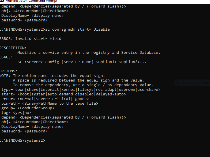Click the Administrator: Command Prompt window title
This screenshot has height=157, width=210.
(32, 1)
